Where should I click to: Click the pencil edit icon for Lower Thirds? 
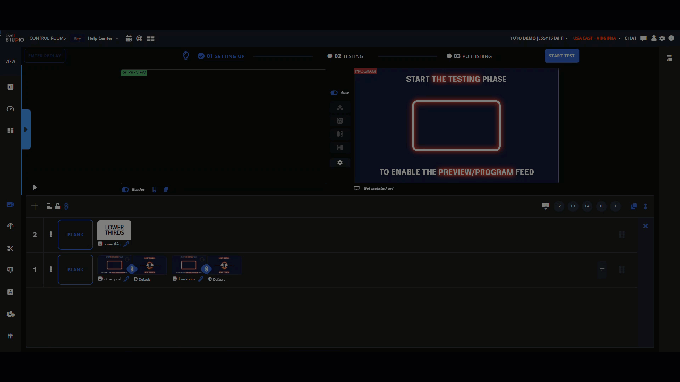(x=126, y=244)
